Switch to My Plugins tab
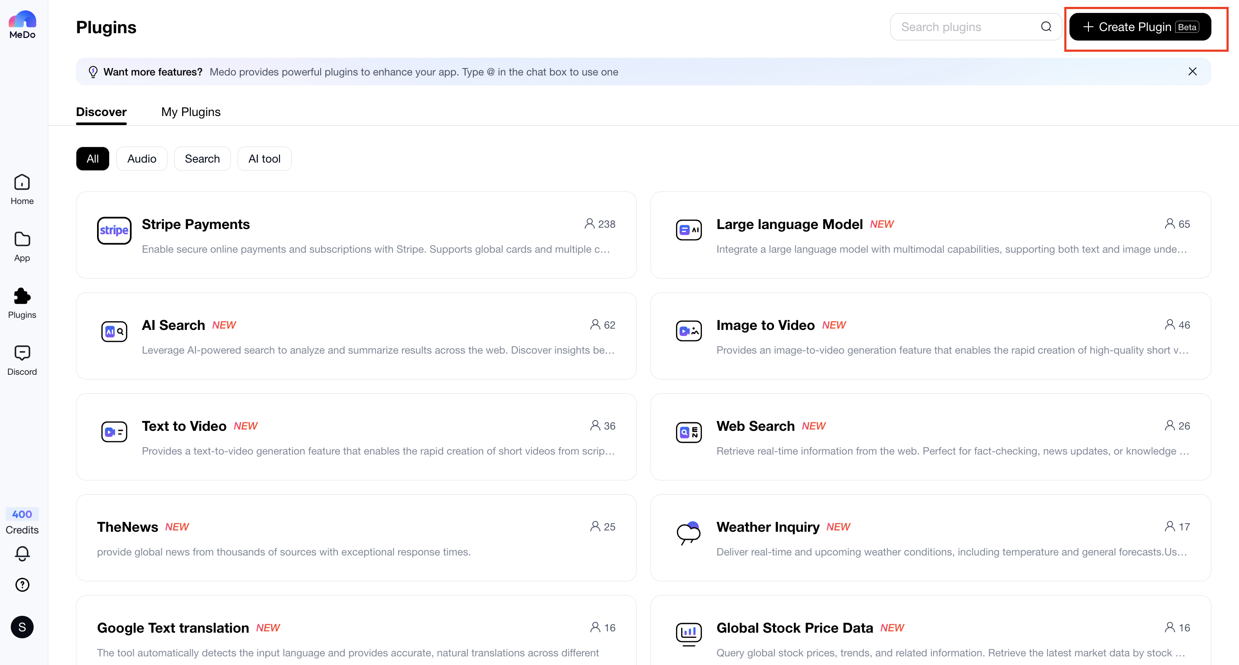 (191, 112)
